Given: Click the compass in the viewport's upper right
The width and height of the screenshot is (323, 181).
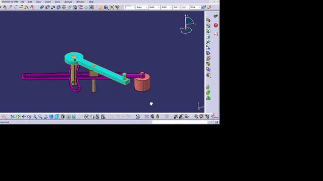Looking at the screenshot, I should [187, 24].
